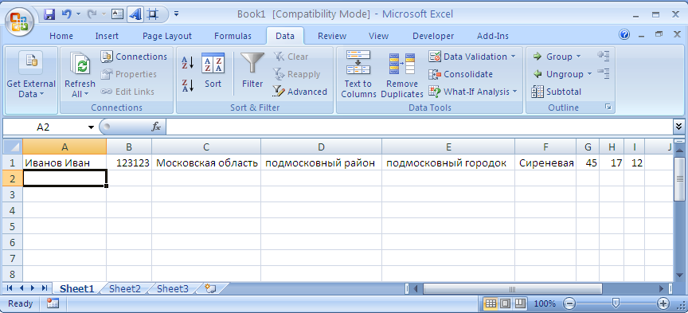Image resolution: width=688 pixels, height=313 pixels.
Task: Click the zoom slider handle
Action: (x=616, y=303)
